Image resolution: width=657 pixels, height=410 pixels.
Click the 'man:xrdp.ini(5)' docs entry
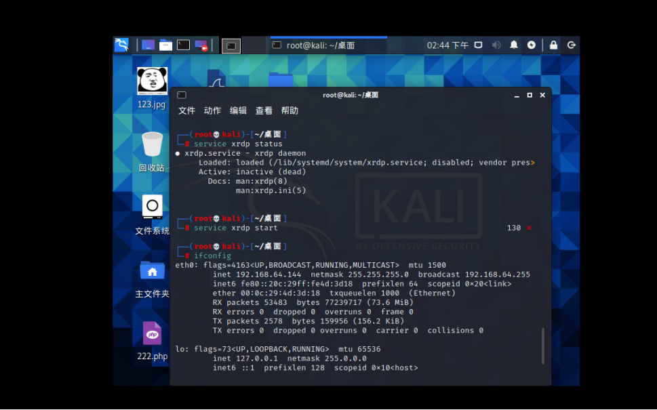pos(271,190)
